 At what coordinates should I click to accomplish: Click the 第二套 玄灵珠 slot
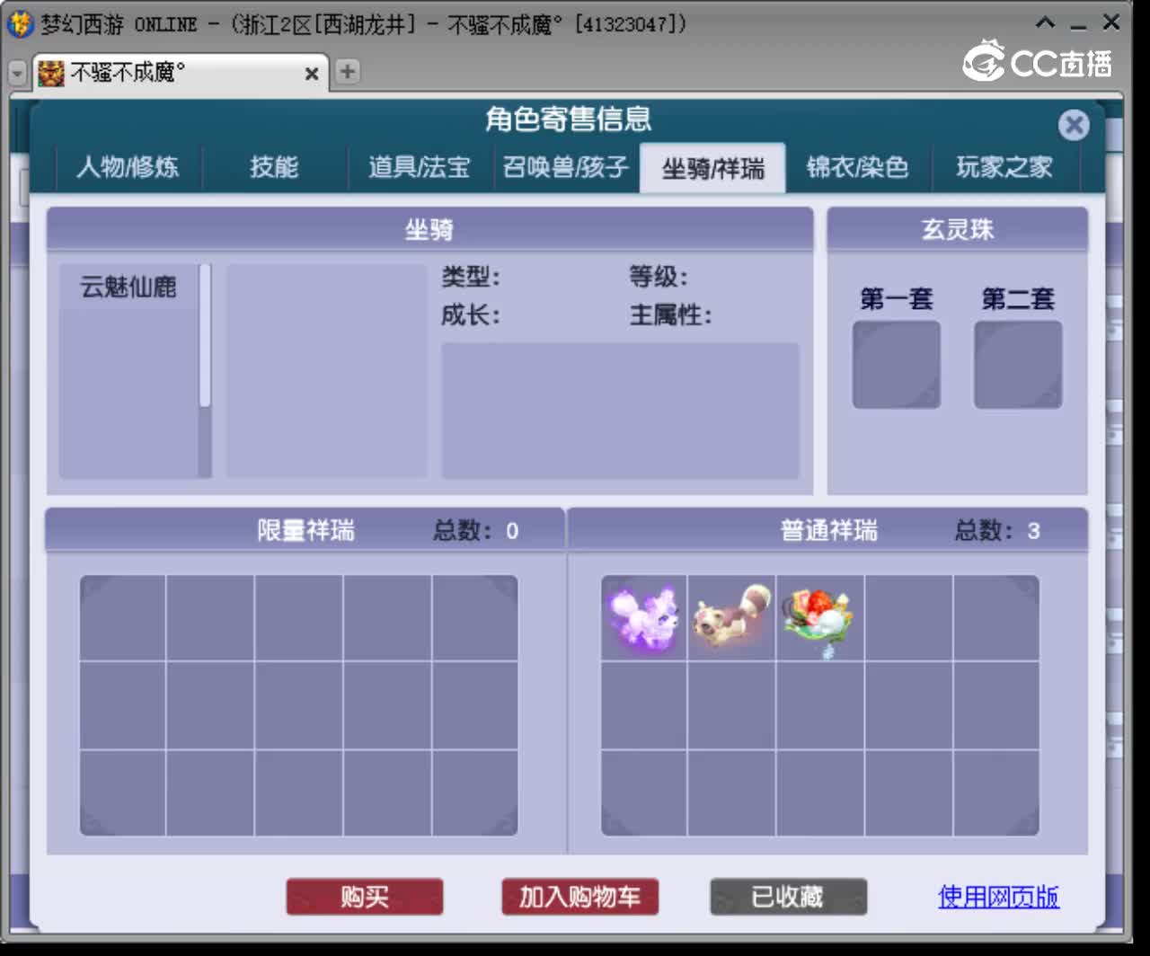1018,365
